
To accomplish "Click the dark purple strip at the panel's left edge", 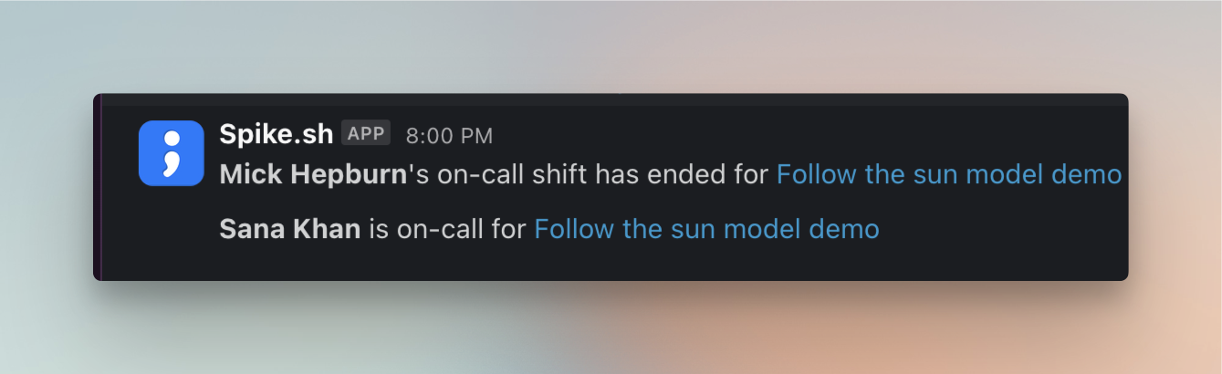I will tap(97, 187).
